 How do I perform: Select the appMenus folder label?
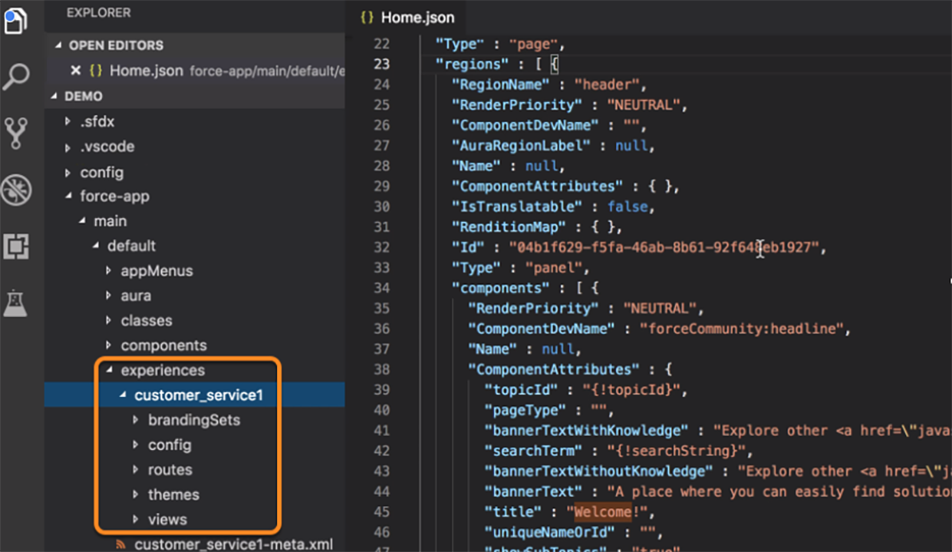click(x=157, y=271)
